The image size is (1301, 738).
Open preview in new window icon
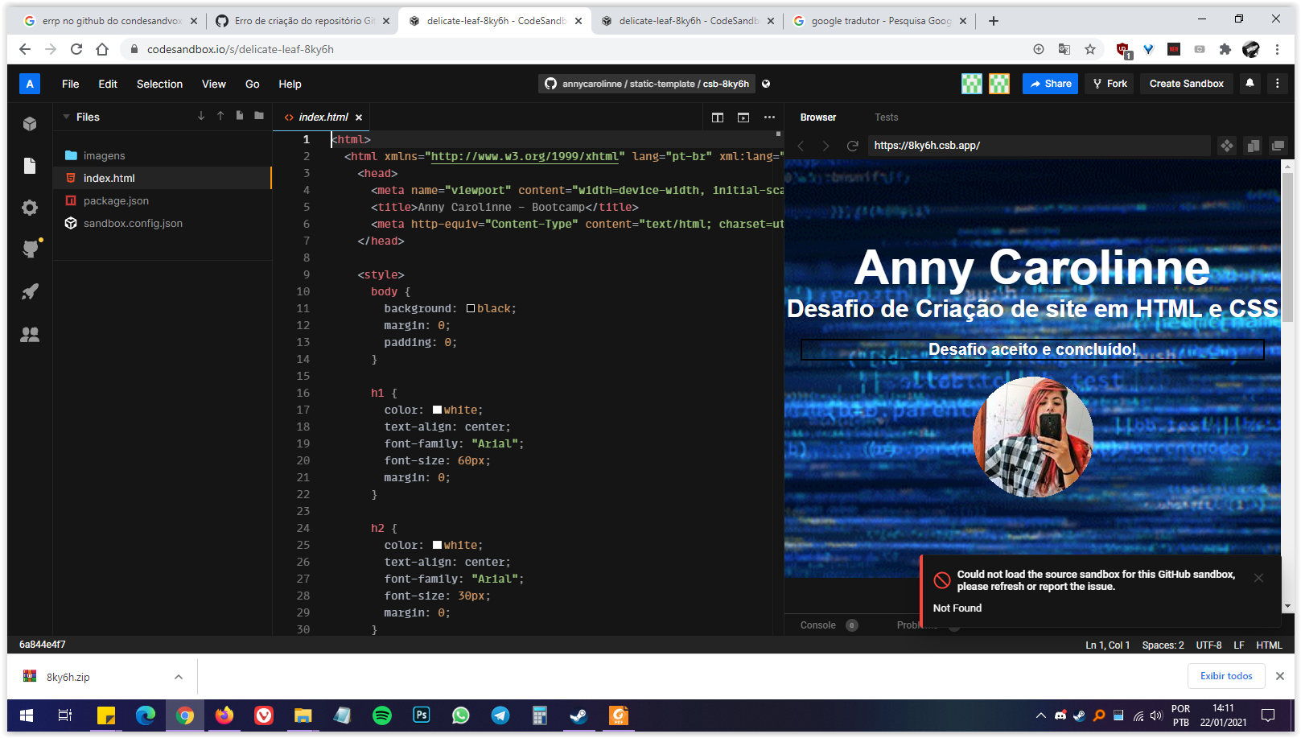(1278, 146)
